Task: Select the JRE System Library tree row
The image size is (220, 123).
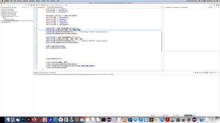Action: pyautogui.click(x=11, y=16)
